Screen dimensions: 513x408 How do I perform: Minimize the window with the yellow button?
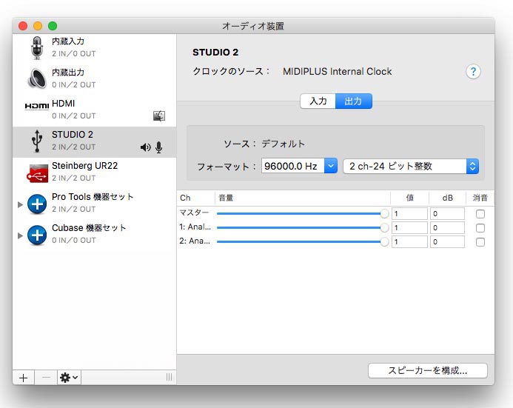38,26
